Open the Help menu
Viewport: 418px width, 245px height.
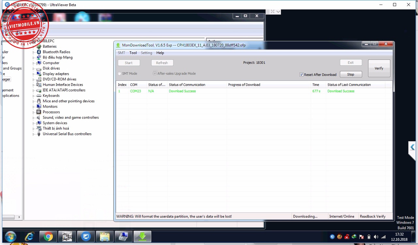160,53
